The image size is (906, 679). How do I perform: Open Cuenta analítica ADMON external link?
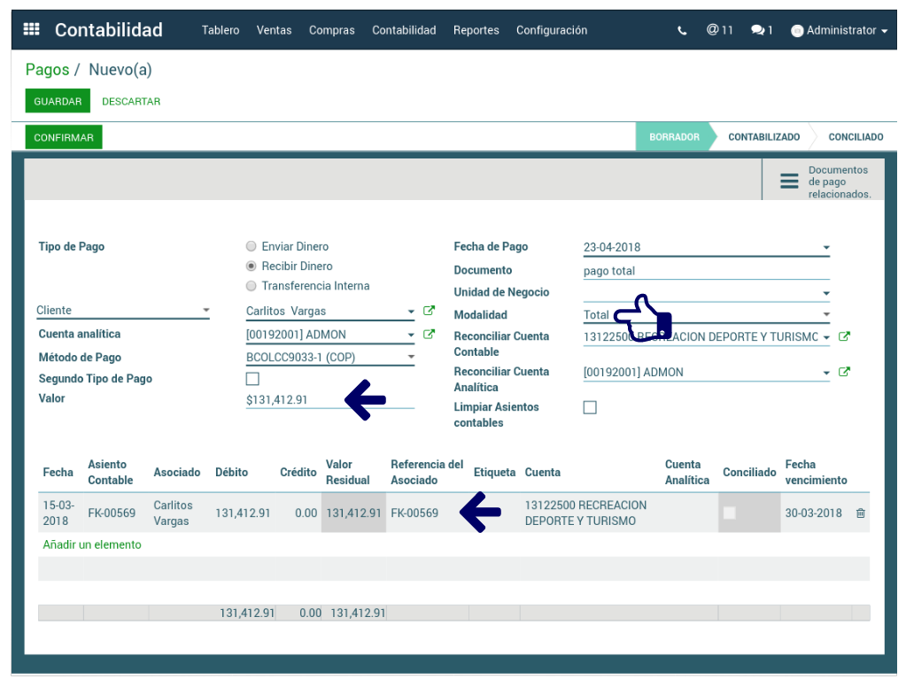[x=430, y=335]
